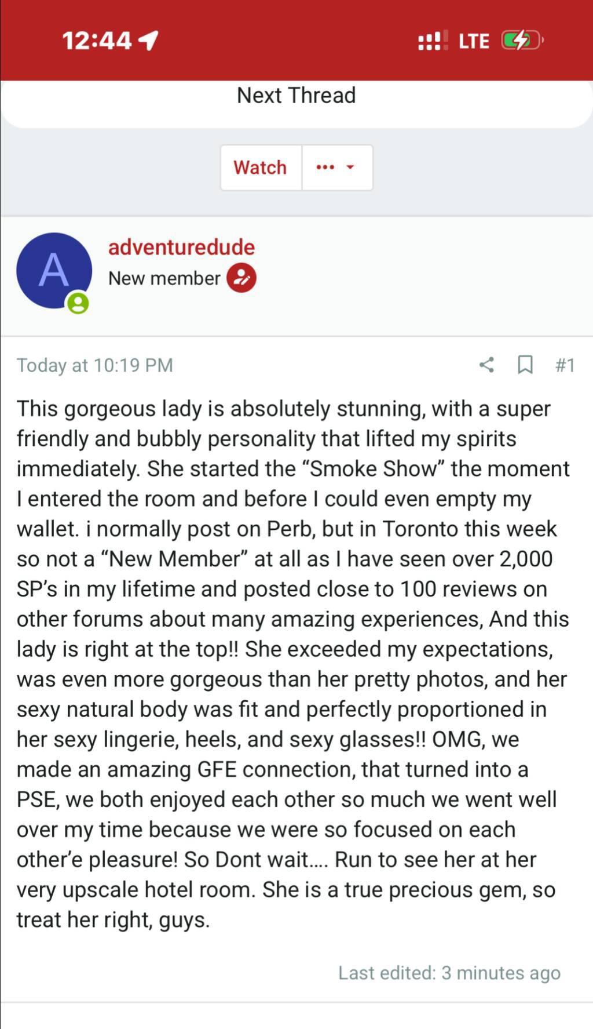Tap the share post icon
The width and height of the screenshot is (593, 1029).
coord(486,365)
